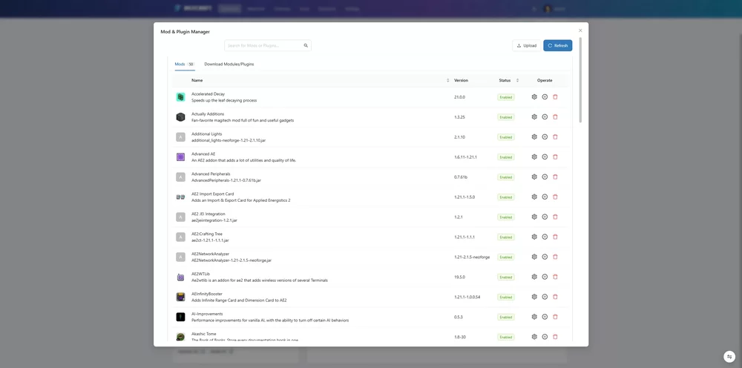Click the Accelerated Decay mod thumbnail
Image resolution: width=742 pixels, height=368 pixels.
coord(180,97)
